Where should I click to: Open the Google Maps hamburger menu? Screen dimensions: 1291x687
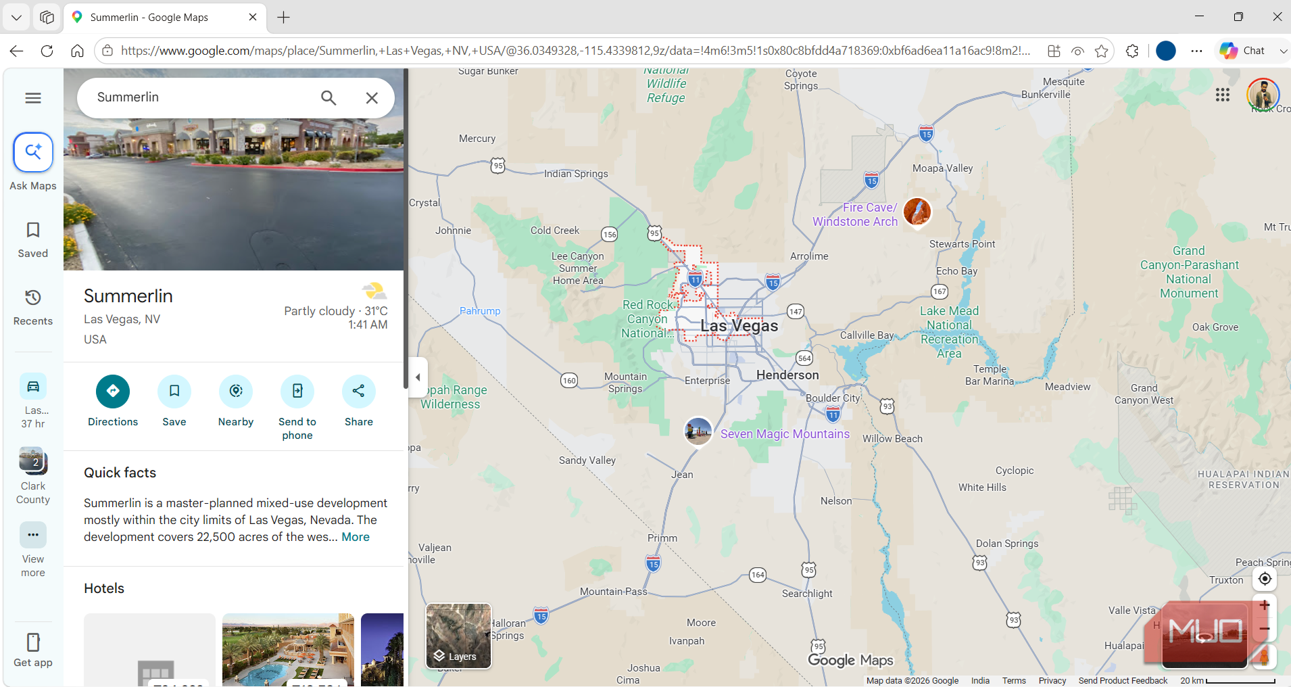[x=33, y=98]
